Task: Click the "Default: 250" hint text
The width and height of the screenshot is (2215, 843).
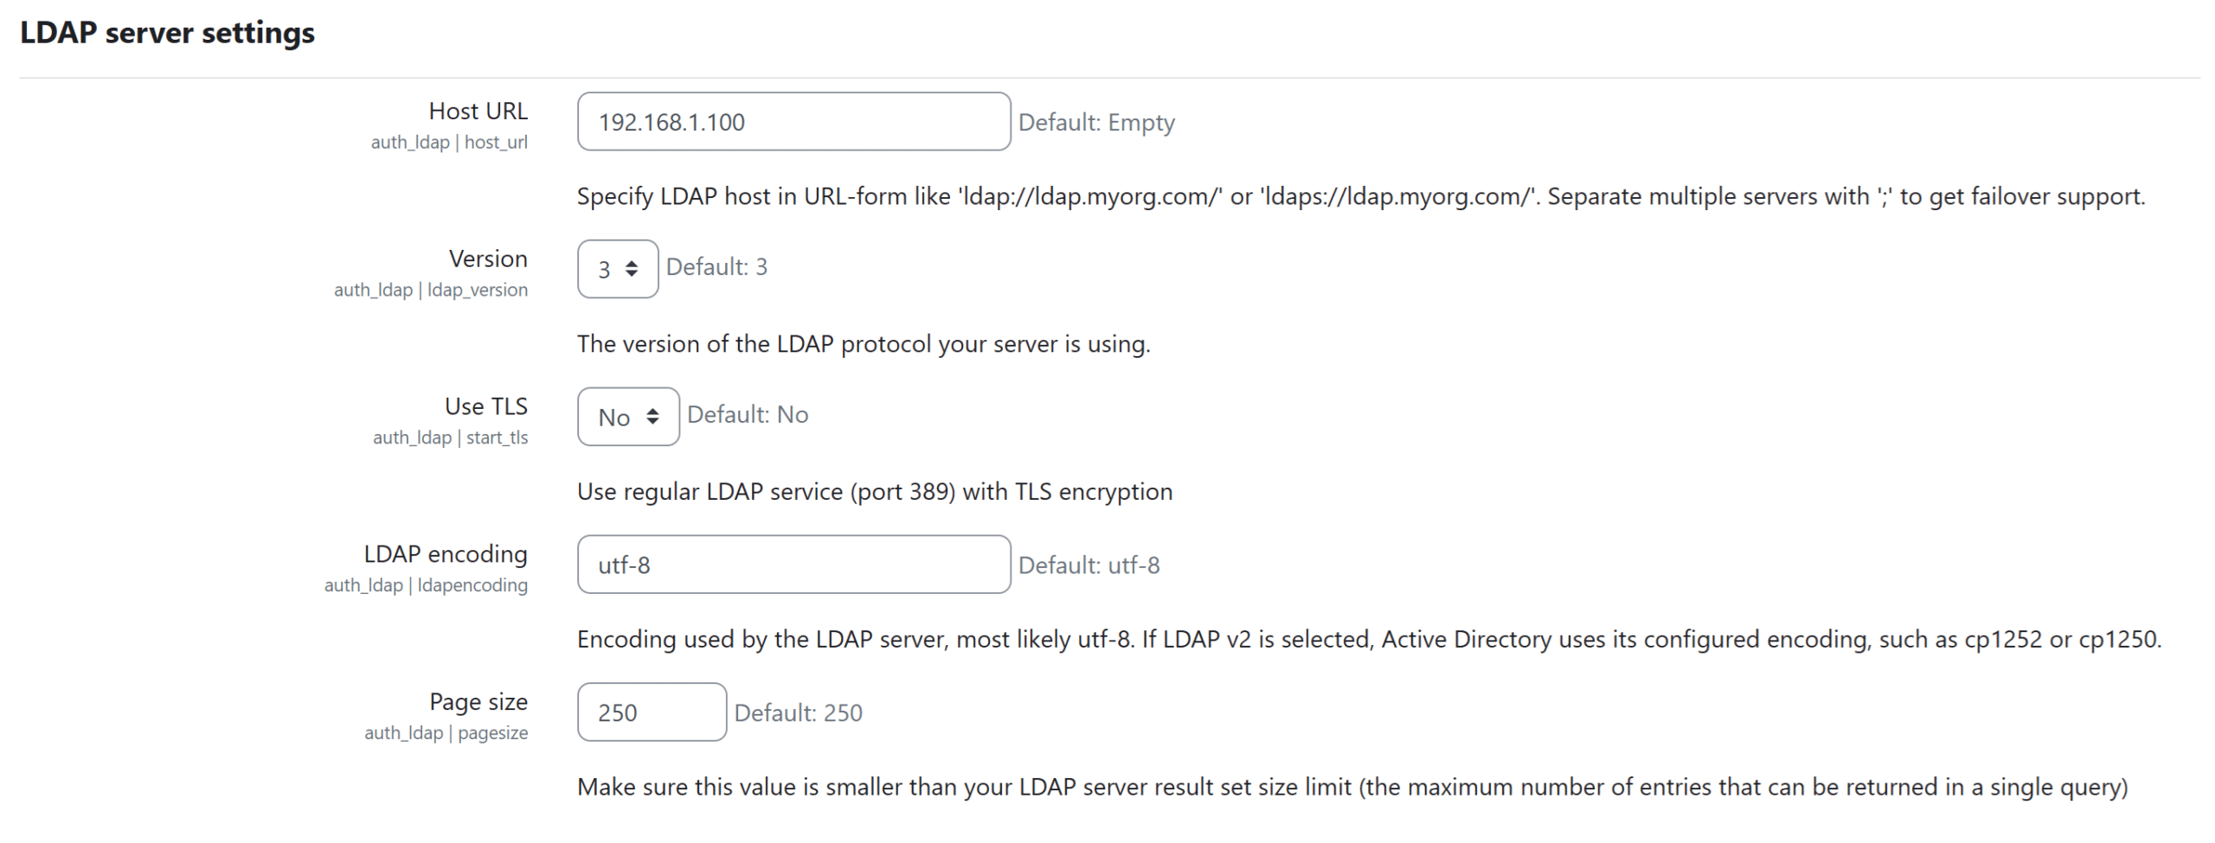Action: coord(798,713)
